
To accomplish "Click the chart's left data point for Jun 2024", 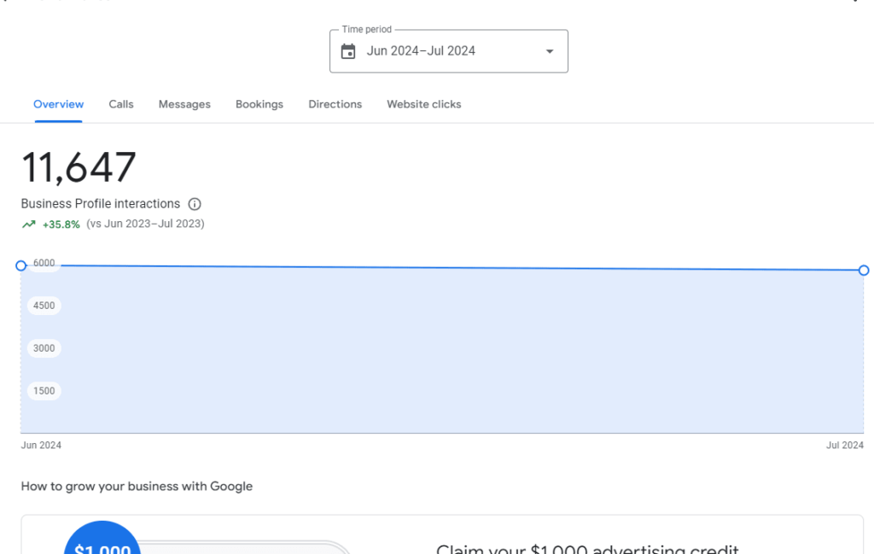I will coord(21,265).
